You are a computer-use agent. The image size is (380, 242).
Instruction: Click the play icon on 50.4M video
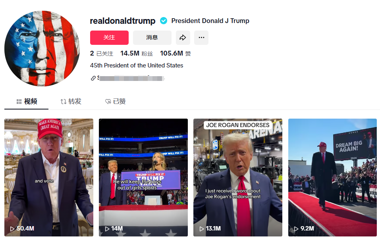12,229
